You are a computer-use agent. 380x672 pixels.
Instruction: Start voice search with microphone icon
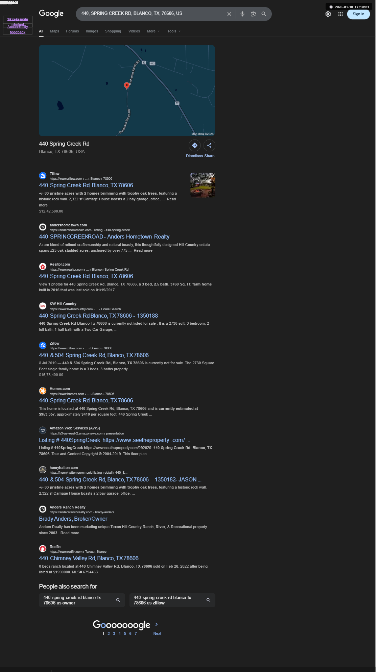click(x=242, y=14)
